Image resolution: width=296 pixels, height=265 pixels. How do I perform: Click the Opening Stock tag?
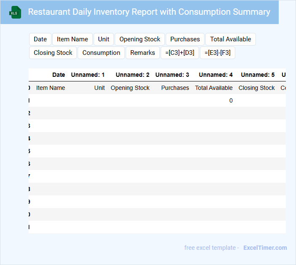[x=140, y=39]
